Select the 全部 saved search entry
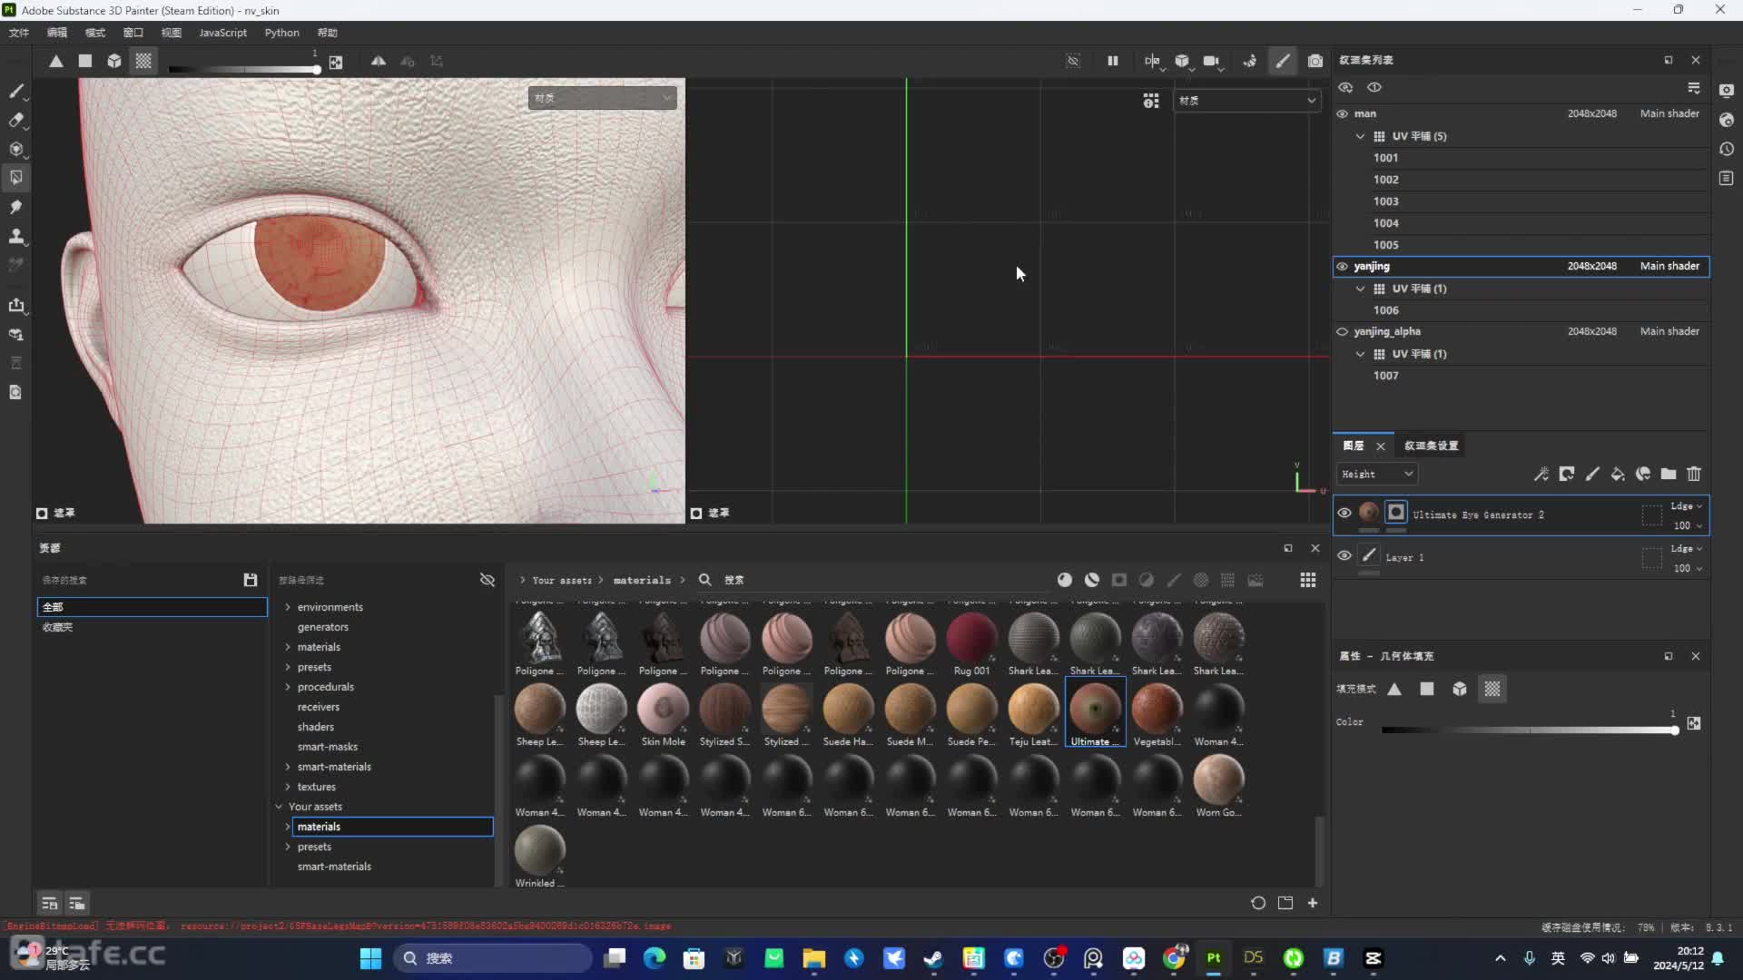 click(x=152, y=607)
